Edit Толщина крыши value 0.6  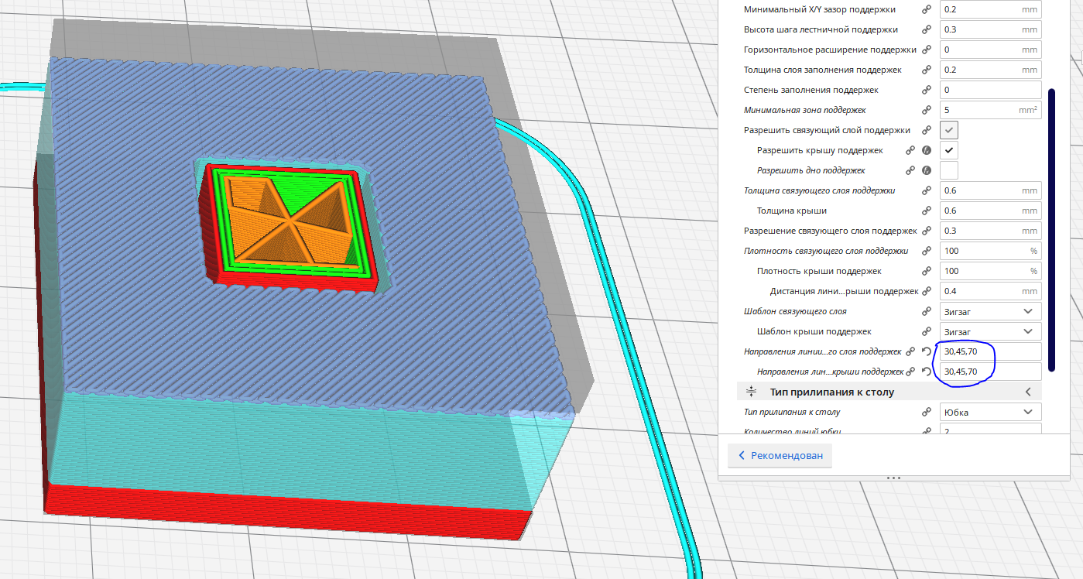(991, 211)
